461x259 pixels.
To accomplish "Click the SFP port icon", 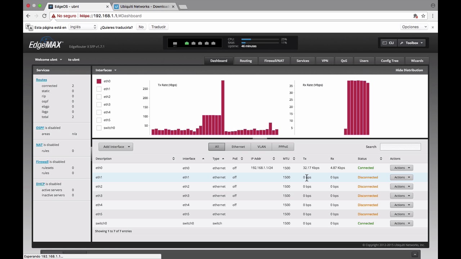I will coord(175,44).
